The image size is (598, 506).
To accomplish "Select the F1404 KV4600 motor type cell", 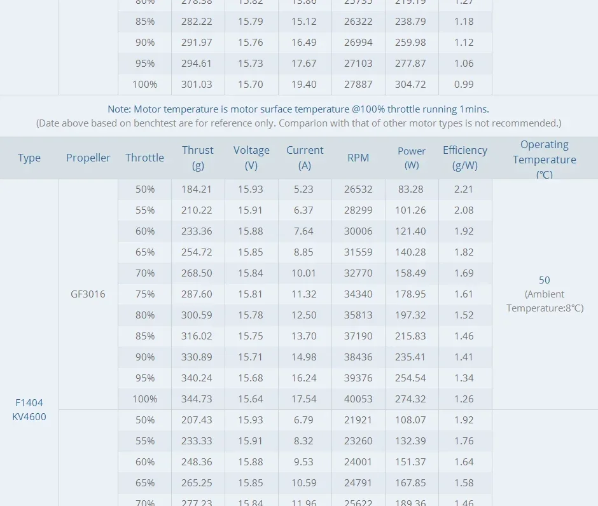I will [29, 409].
